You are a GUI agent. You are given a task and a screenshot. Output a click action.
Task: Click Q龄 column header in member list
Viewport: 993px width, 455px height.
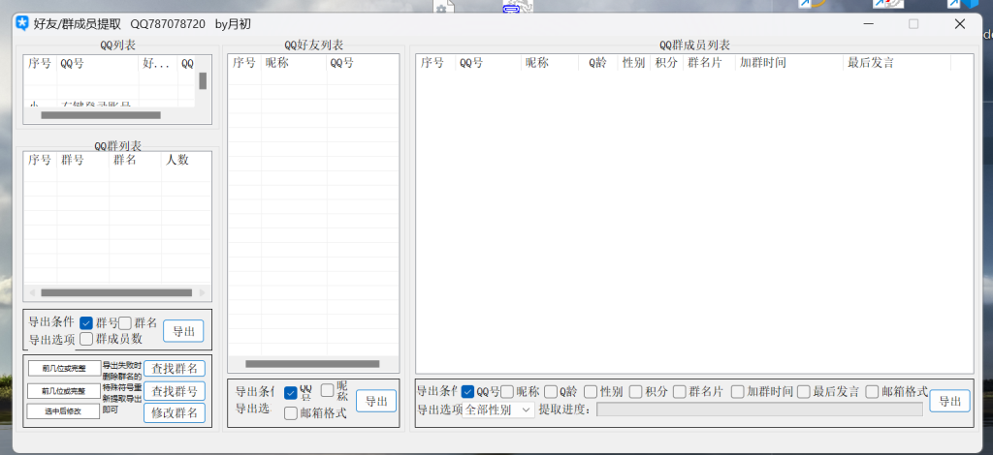tap(597, 63)
